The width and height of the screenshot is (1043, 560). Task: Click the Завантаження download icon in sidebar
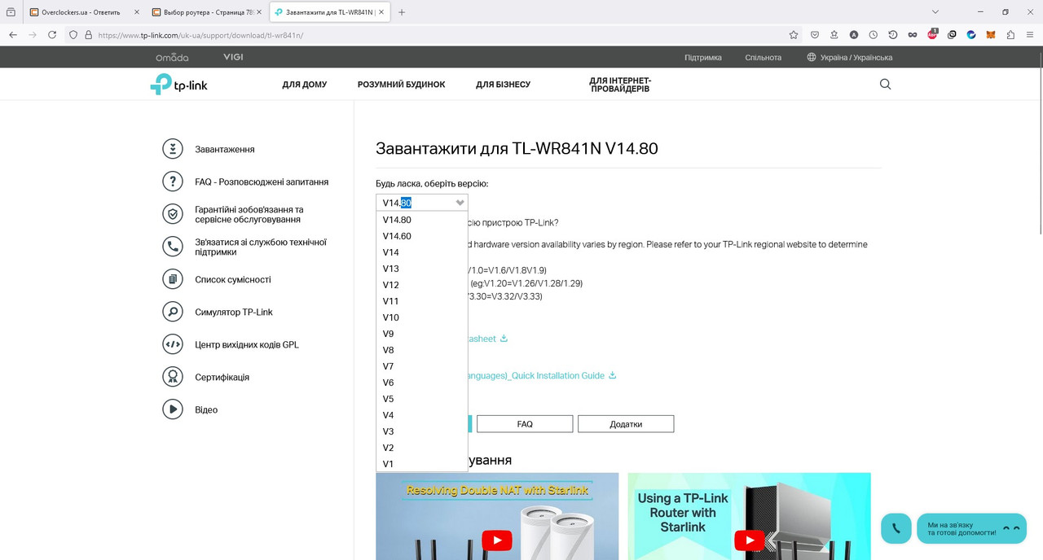[x=173, y=149]
